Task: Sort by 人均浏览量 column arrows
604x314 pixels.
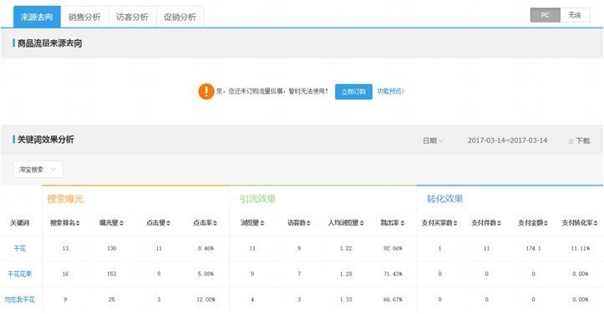Action: (362, 223)
